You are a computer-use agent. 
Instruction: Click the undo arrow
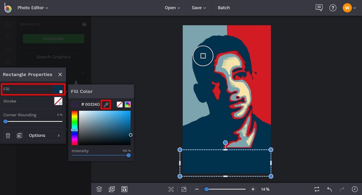point(329,189)
